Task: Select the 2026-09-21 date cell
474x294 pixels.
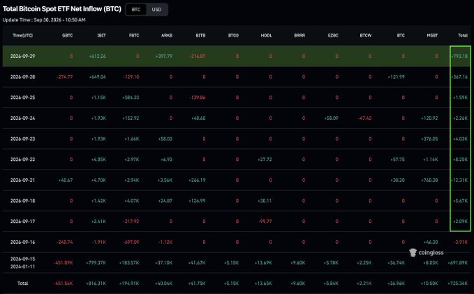Action: pos(22,180)
